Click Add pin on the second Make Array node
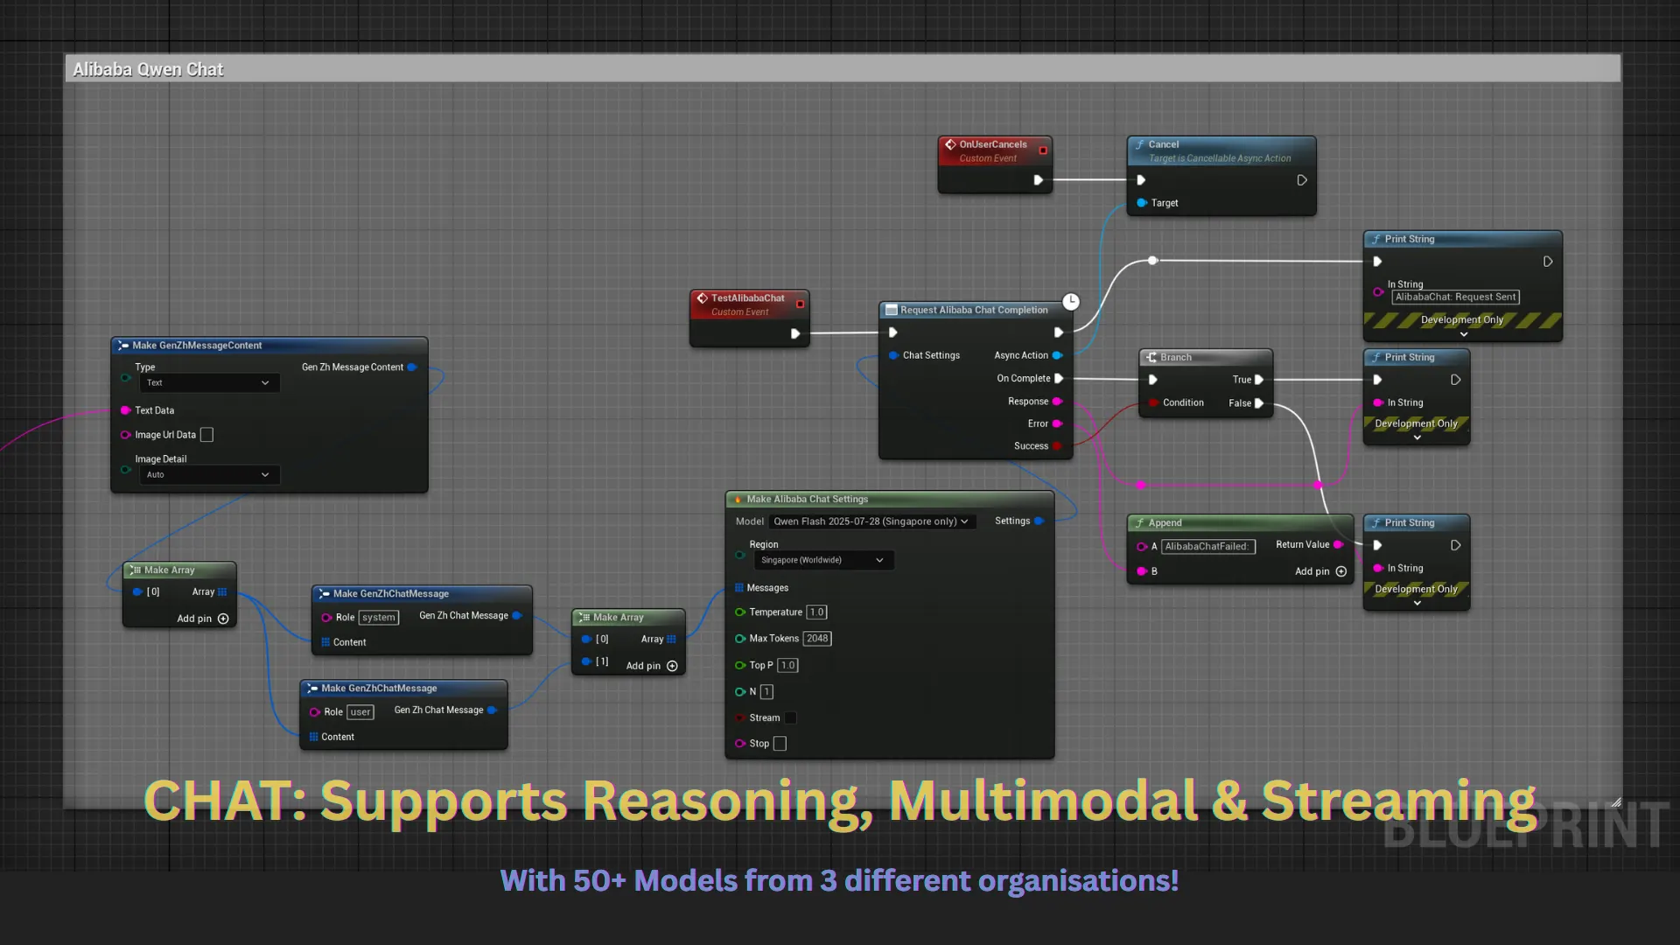1680x945 pixels. click(x=652, y=666)
